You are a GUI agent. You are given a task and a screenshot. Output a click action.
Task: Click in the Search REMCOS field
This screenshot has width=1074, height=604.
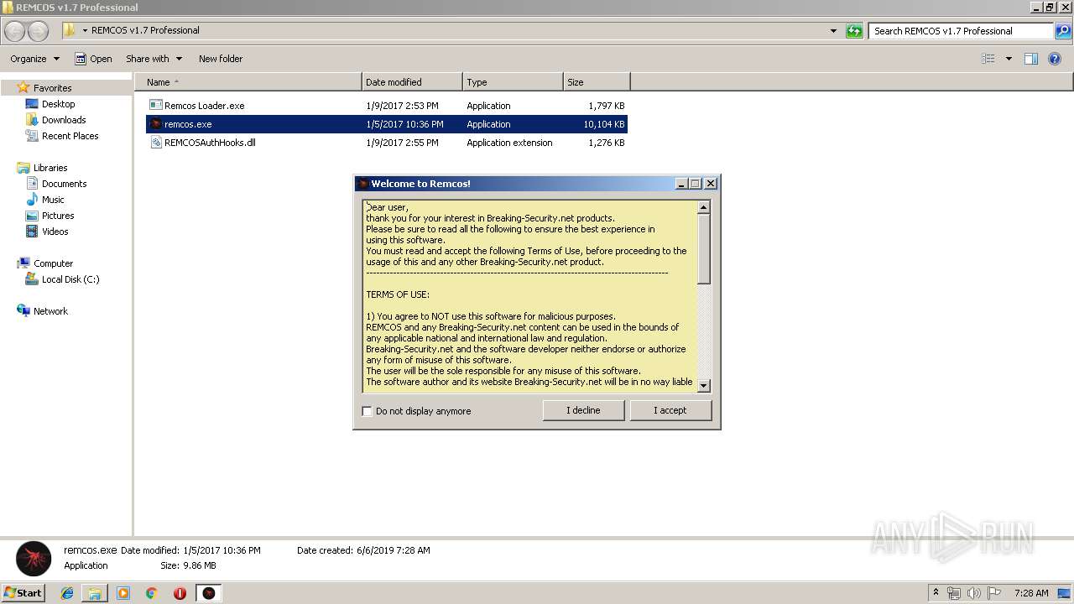[x=962, y=31]
